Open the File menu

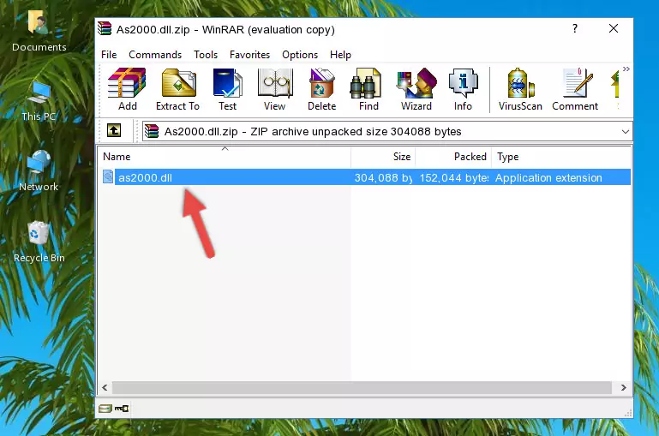coord(109,55)
